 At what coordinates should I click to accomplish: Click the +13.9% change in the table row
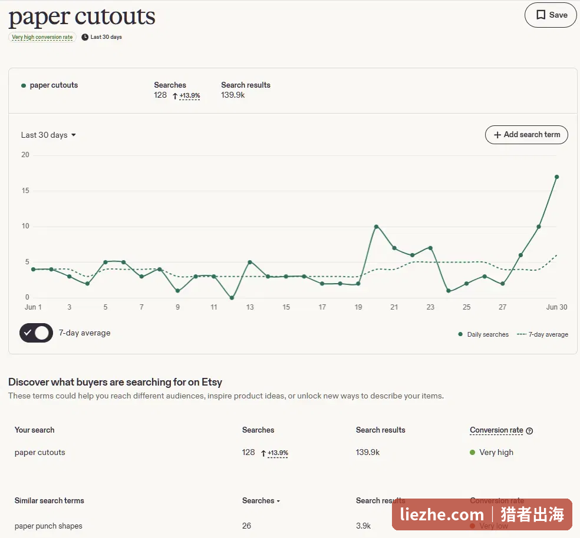click(278, 453)
